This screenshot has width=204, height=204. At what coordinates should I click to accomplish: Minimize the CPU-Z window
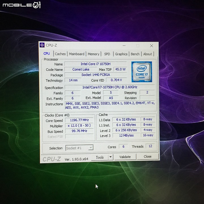[x=124, y=46]
